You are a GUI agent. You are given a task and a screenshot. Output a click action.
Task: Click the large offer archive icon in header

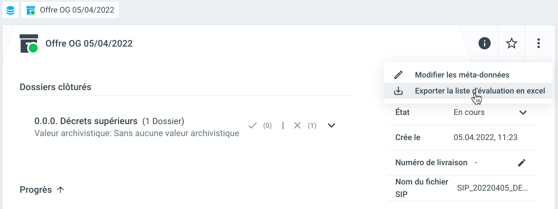coord(29,44)
